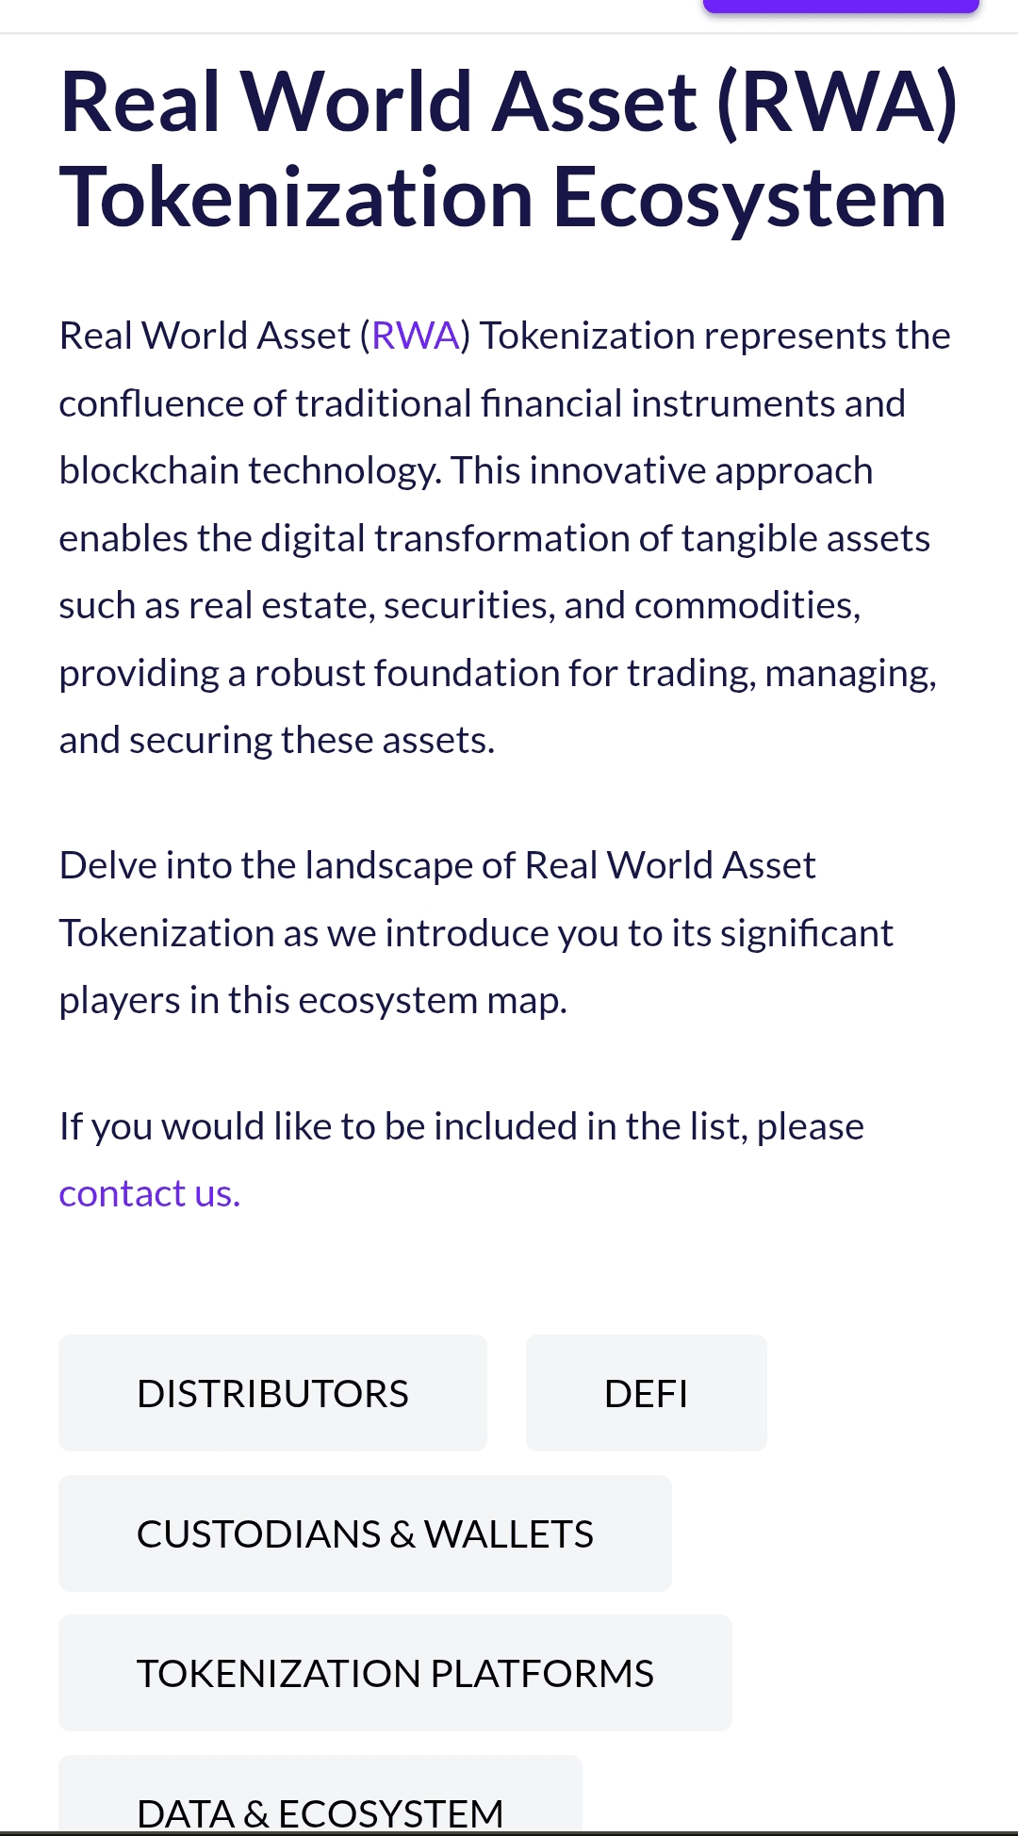Switch to the DEFI category
This screenshot has width=1018, height=1836.
(x=646, y=1393)
